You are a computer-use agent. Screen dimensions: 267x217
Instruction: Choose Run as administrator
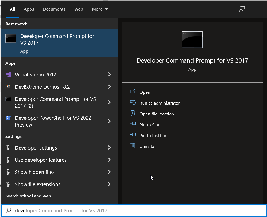coord(160,103)
